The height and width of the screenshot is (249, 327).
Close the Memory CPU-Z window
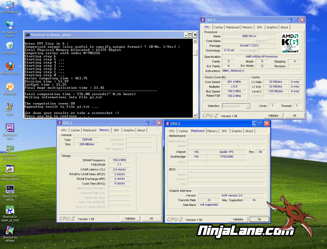pos(159,123)
